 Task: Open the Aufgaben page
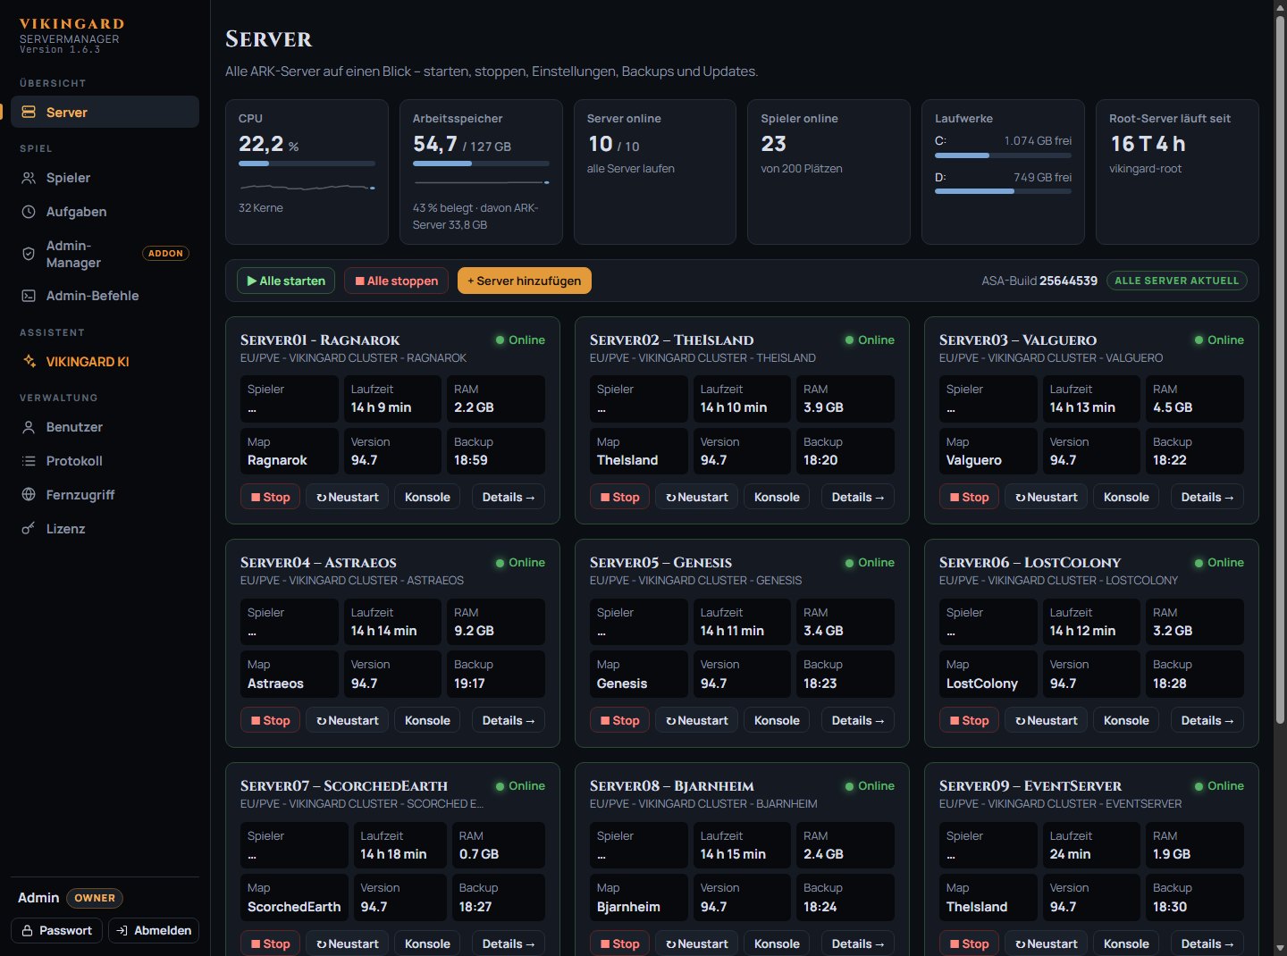[x=105, y=212]
